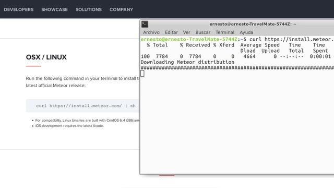Go to the SOLUTIONS page
The image size is (334, 188).
pos(89,9)
